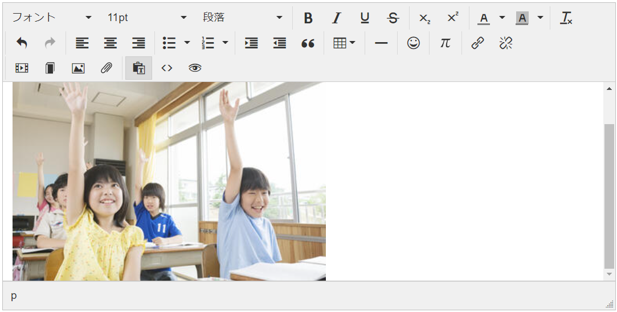
Task: Toggle italic text style
Action: tap(336, 18)
